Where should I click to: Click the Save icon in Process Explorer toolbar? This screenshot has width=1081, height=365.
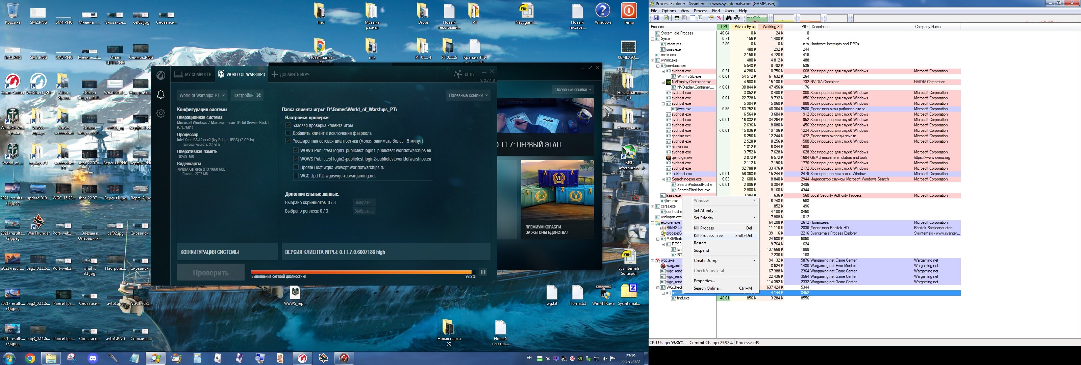click(656, 18)
